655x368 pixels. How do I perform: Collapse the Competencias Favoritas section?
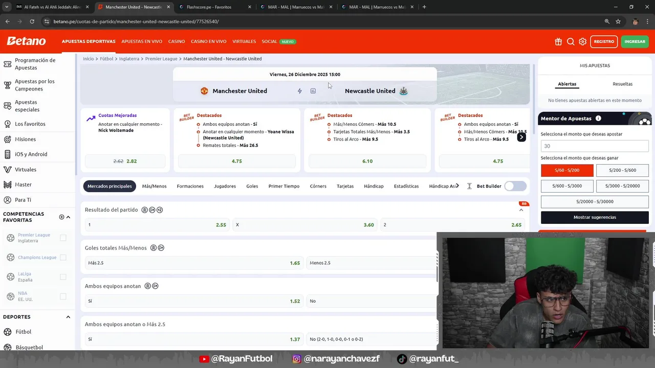pyautogui.click(x=68, y=217)
